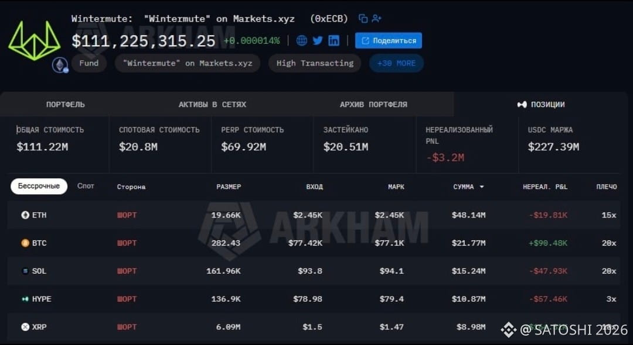This screenshot has height=345, width=633.
Task: Click the HYPE row $10.87M sum
Action: click(x=468, y=299)
